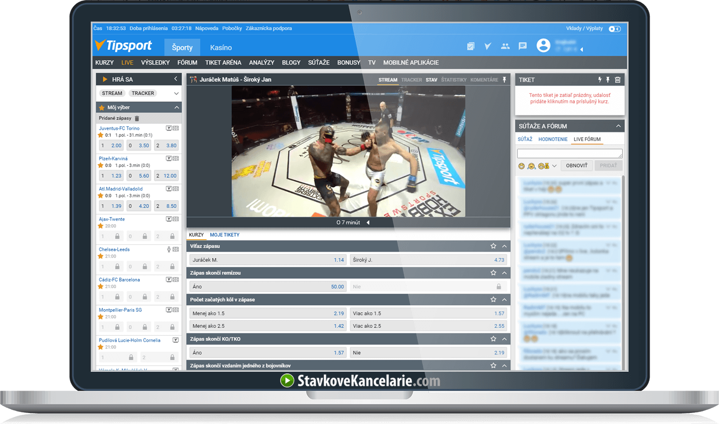This screenshot has width=719, height=424.
Task: Open stream icon for Pudilová Lucie-Holm Cornelia
Action: coord(176,340)
